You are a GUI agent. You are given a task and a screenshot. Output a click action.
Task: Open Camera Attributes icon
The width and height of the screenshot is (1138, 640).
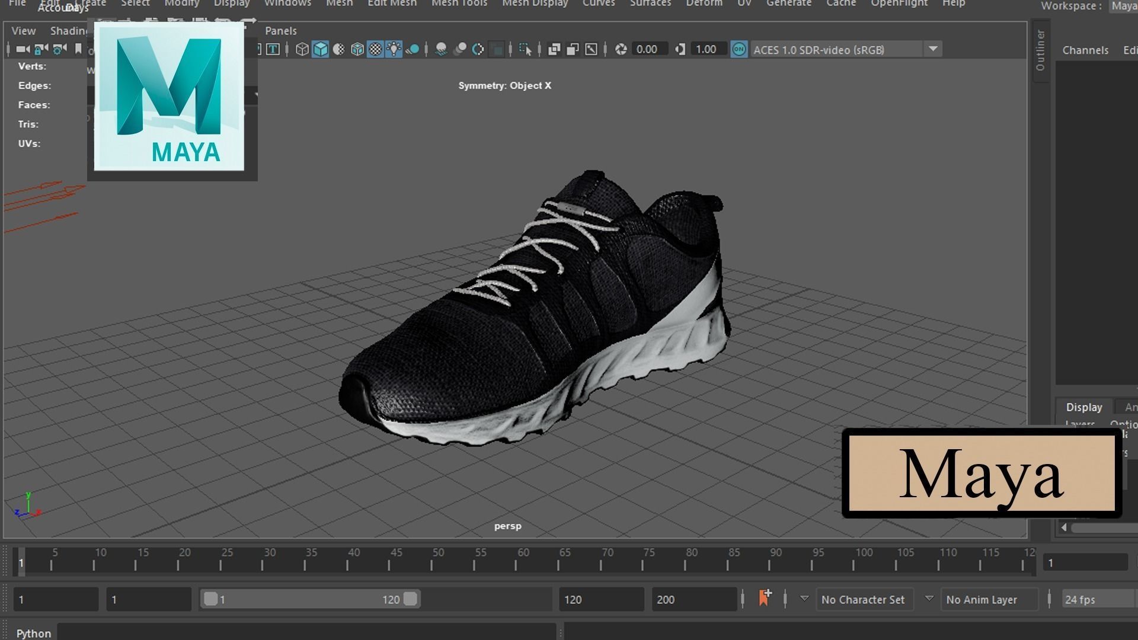59,49
